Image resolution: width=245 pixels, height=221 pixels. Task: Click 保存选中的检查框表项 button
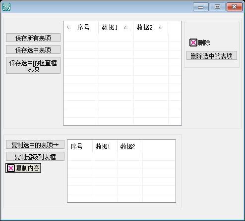(33, 65)
